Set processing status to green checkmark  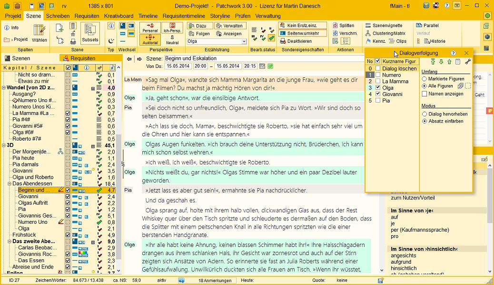[271, 38]
